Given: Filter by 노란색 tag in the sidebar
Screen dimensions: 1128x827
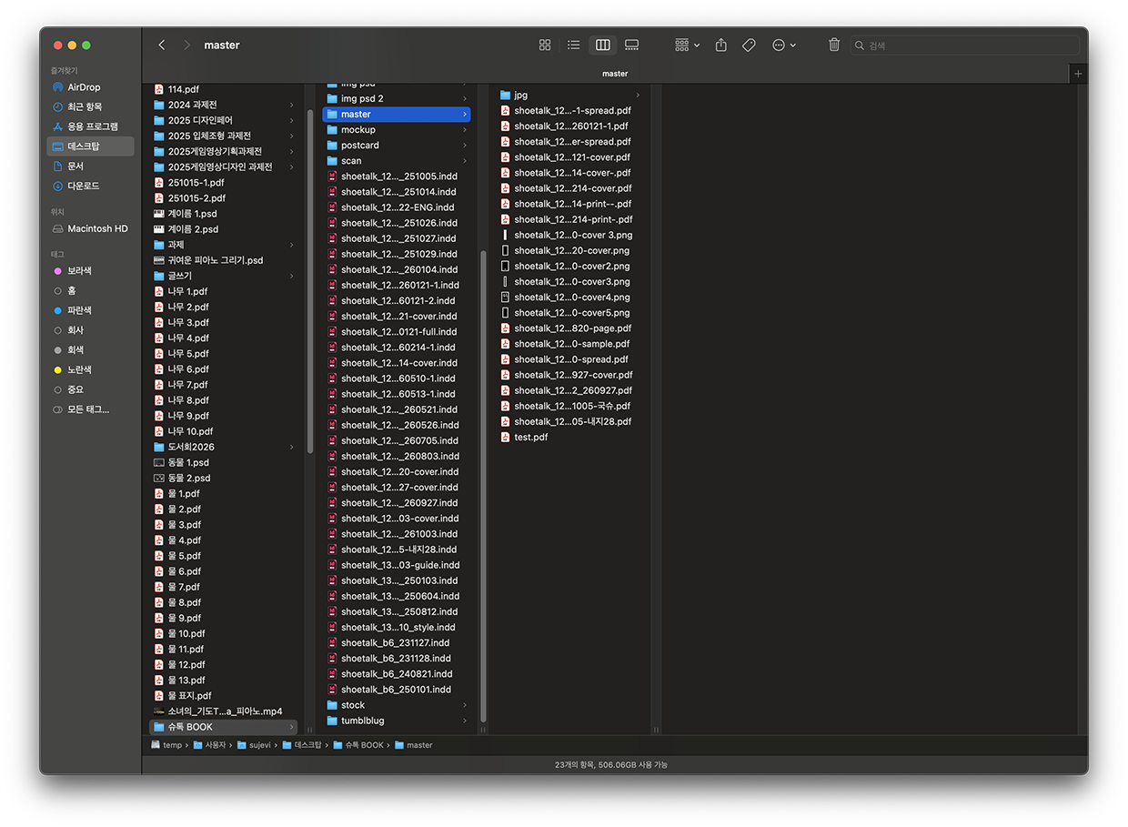Looking at the screenshot, I should click(x=91, y=369).
